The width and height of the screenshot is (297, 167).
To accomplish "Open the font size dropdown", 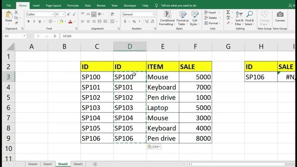I will (x=64, y=14).
